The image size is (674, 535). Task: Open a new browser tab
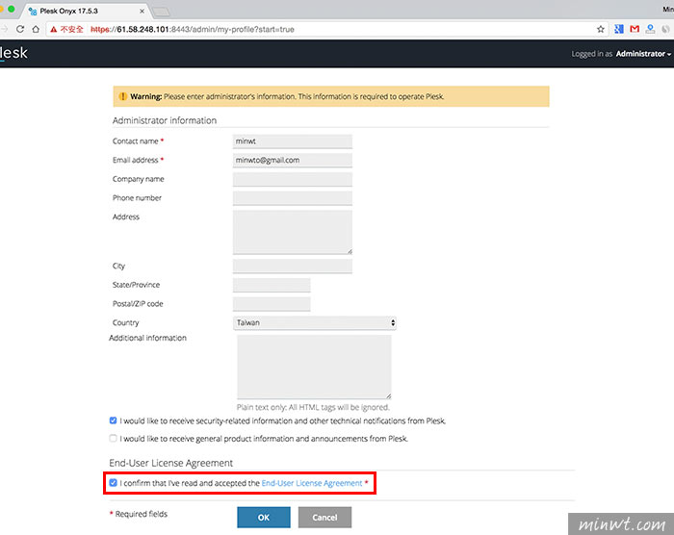pos(161,12)
